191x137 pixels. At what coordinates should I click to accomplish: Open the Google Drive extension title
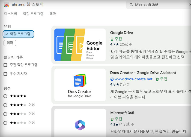[x=121, y=33]
